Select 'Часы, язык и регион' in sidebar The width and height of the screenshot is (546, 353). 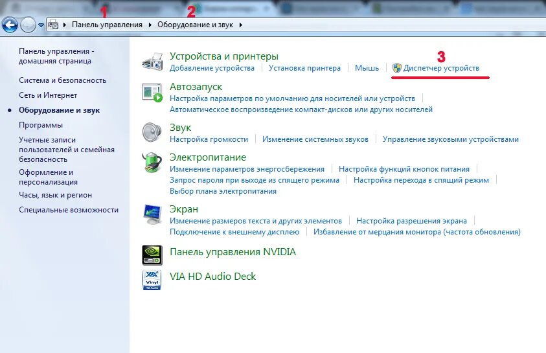pos(55,196)
